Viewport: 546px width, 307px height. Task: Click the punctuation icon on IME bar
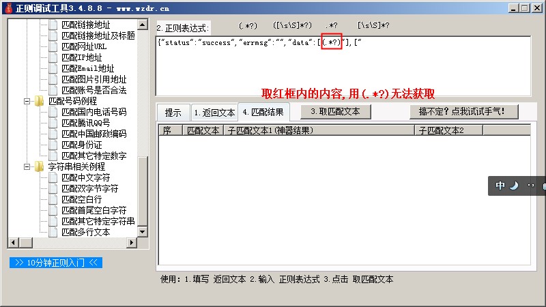531,186
